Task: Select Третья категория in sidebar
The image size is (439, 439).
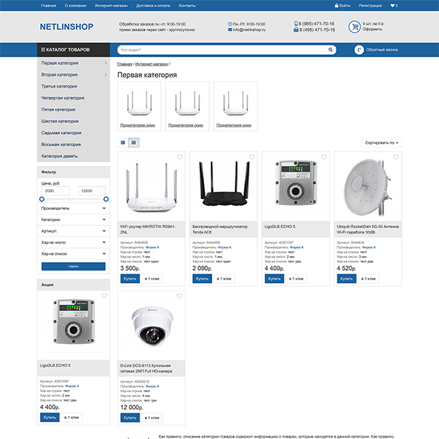Action: [59, 86]
